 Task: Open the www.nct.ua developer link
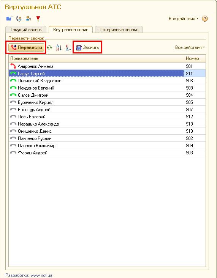tap(41, 275)
